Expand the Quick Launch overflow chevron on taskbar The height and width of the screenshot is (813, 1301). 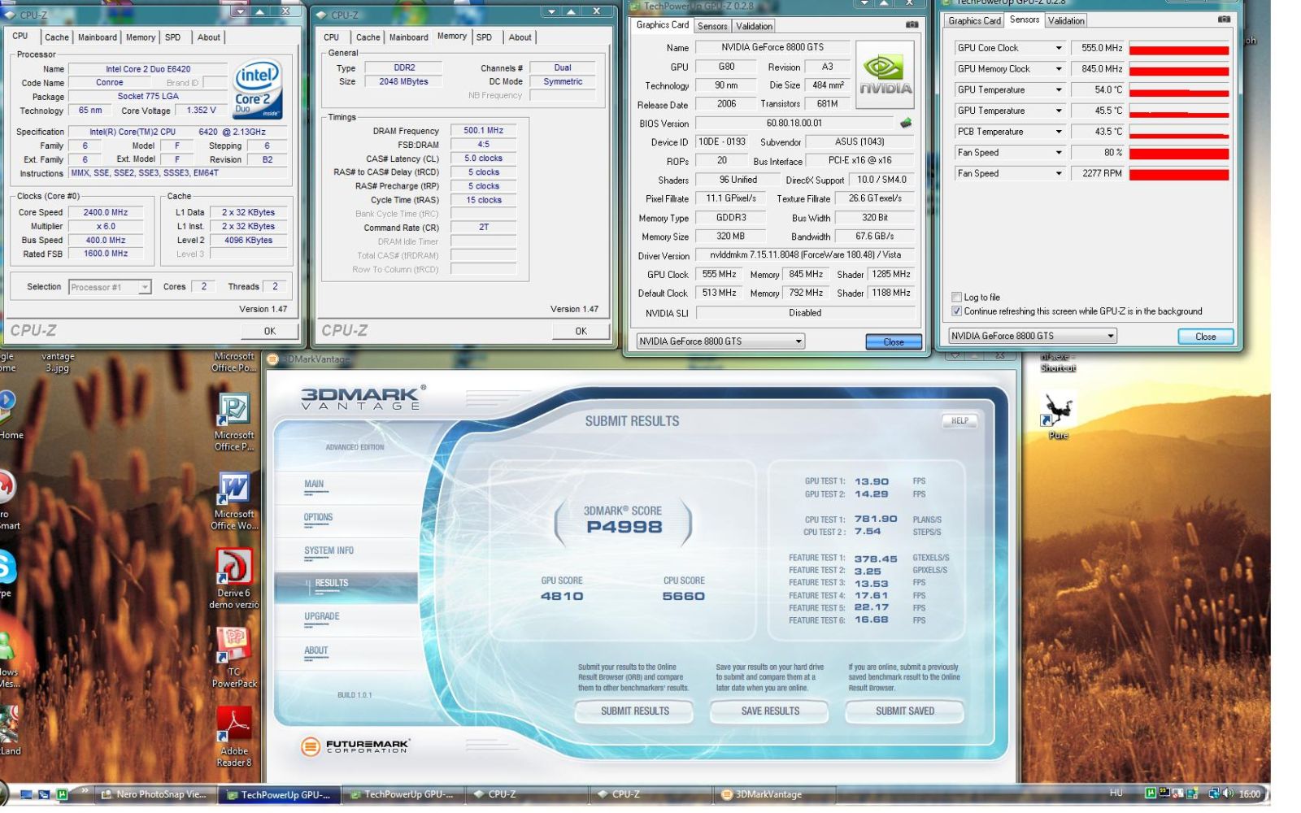point(85,789)
